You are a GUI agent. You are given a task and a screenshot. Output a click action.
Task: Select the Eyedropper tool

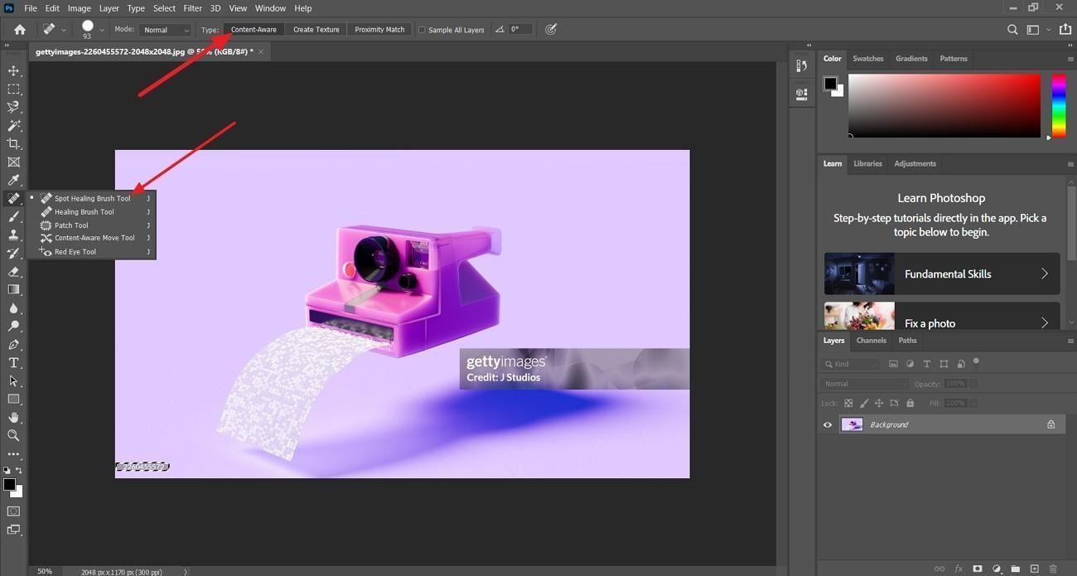click(x=13, y=181)
